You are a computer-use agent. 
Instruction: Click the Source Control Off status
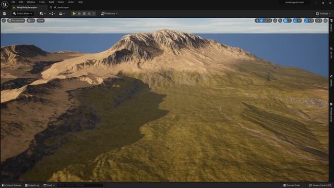coord(320,185)
